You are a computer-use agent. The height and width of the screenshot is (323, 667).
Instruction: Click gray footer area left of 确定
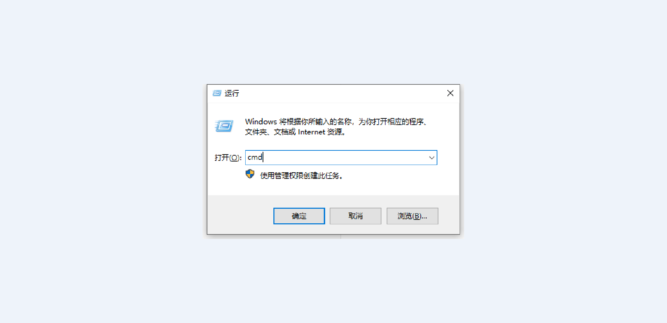click(x=240, y=215)
